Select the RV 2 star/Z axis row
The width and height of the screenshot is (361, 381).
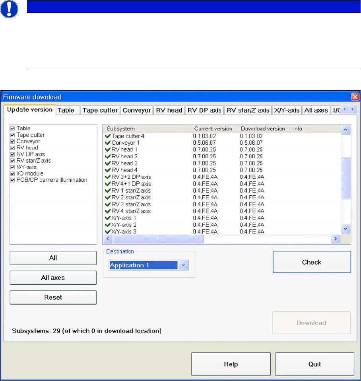click(222, 197)
